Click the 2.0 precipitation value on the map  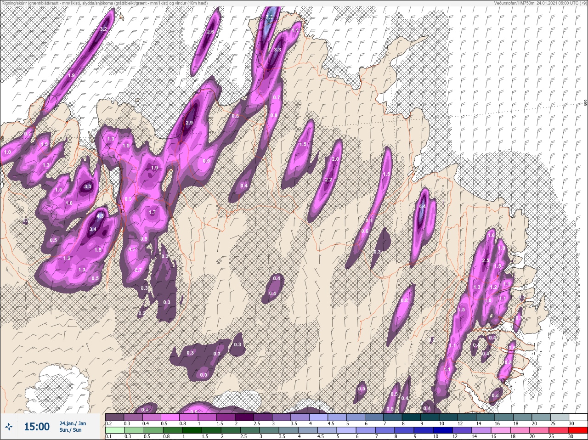tap(335, 159)
